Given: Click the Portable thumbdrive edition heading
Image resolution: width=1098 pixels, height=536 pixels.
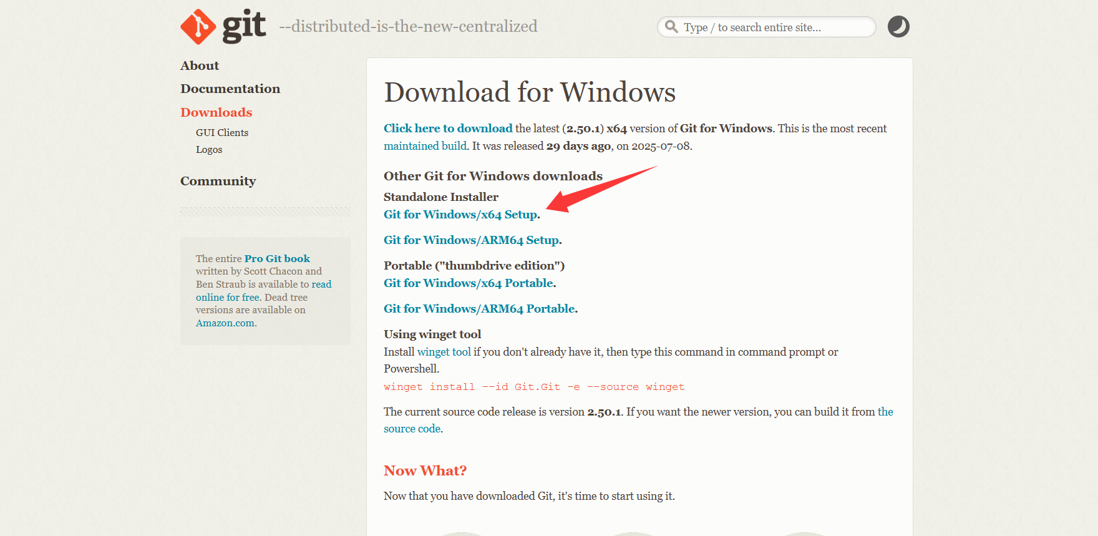Looking at the screenshot, I should pyautogui.click(x=474, y=265).
